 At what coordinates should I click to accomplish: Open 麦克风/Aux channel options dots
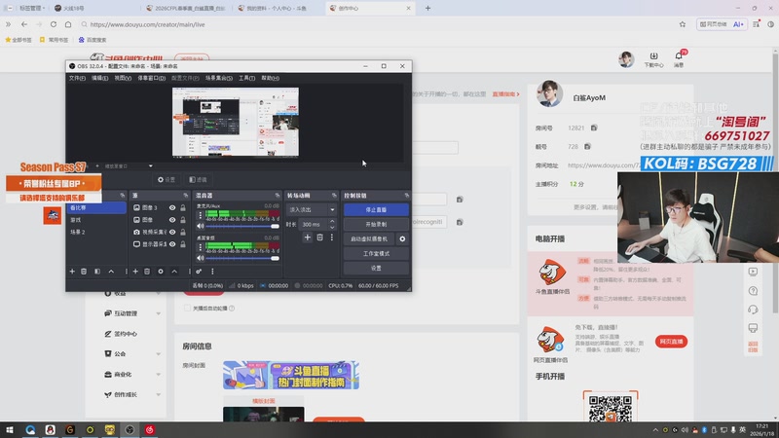click(x=201, y=215)
